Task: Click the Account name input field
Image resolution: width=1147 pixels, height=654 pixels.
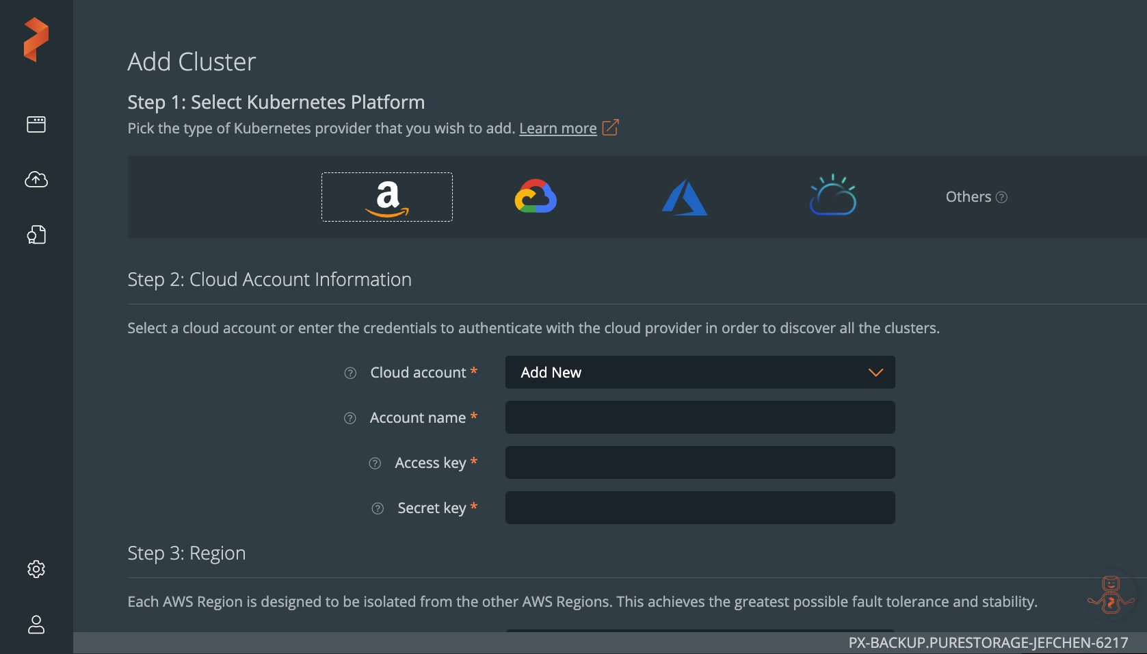Action: pyautogui.click(x=700, y=417)
